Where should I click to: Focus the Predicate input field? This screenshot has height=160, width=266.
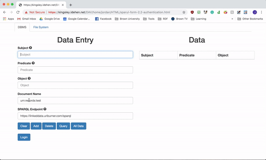click(x=75, y=70)
